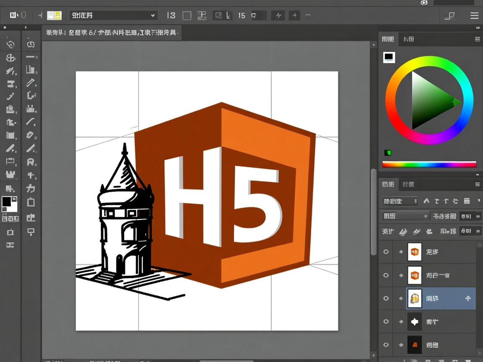Switch to the Paths tab beside the Layers tab
Screen dimensions: 483x362
[x=408, y=184]
